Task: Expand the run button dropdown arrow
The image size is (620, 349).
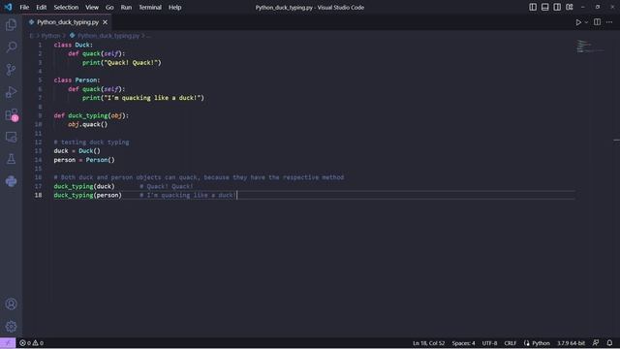Action: [586, 22]
